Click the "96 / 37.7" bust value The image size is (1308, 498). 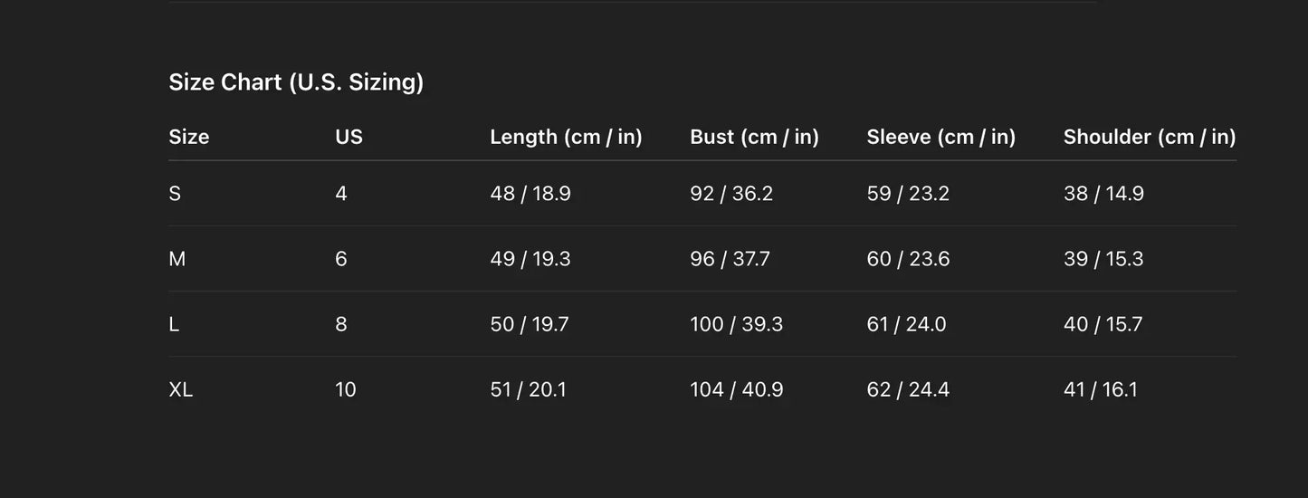[730, 259]
